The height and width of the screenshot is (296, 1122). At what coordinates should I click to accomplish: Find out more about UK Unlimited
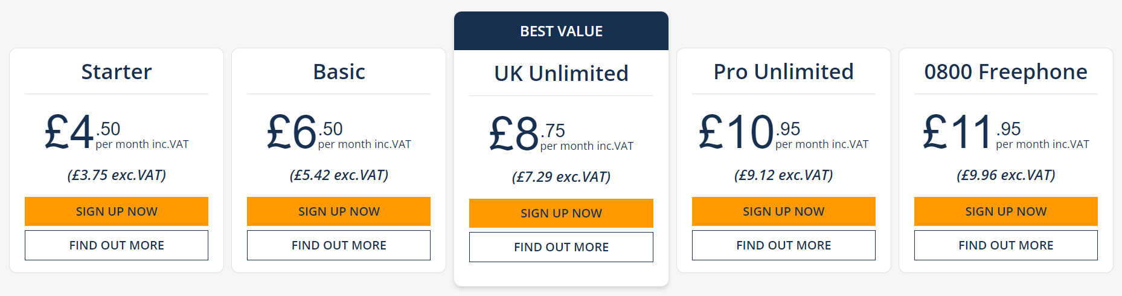[561, 247]
